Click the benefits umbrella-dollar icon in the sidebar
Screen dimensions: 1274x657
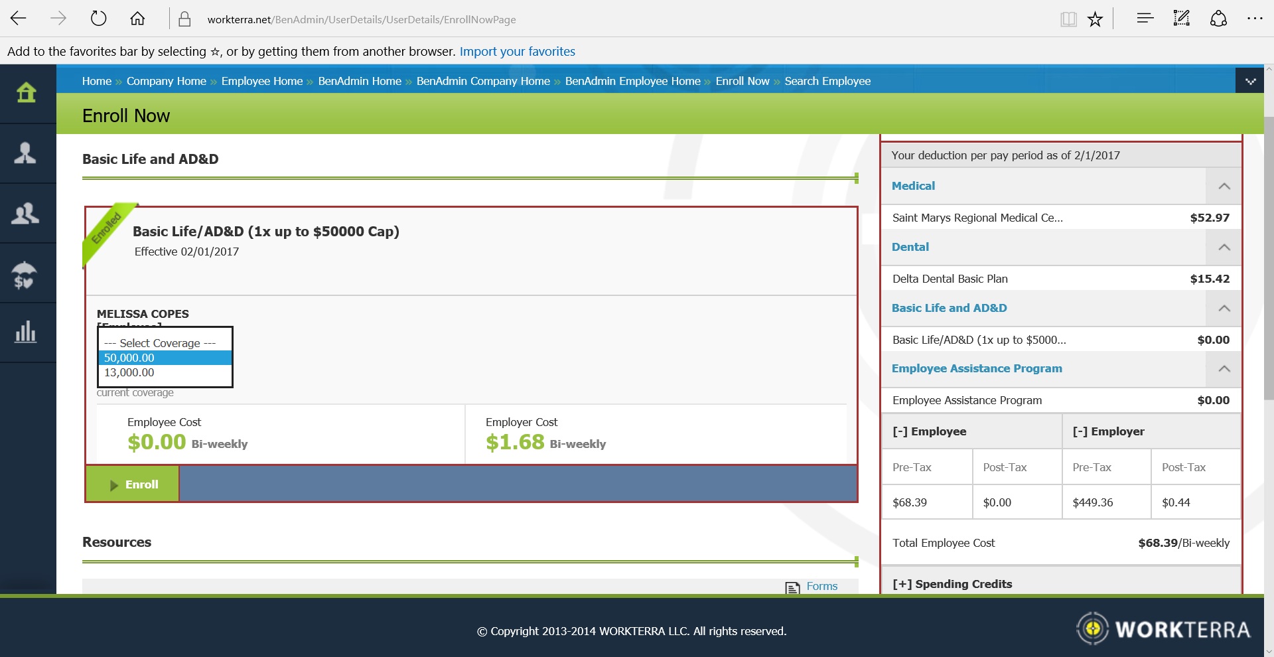pos(27,272)
